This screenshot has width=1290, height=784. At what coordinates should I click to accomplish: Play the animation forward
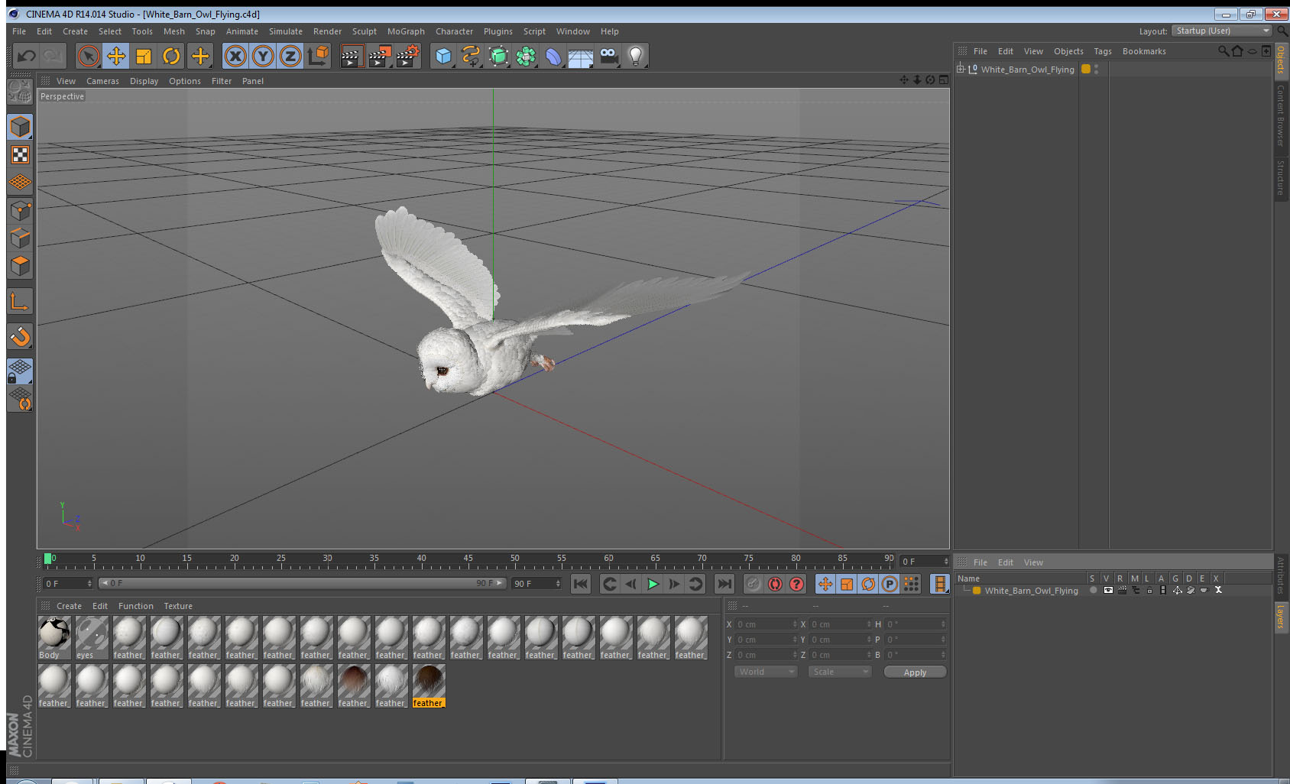pos(653,584)
